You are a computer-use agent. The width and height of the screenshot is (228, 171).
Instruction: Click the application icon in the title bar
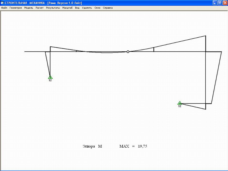coord(2,3)
